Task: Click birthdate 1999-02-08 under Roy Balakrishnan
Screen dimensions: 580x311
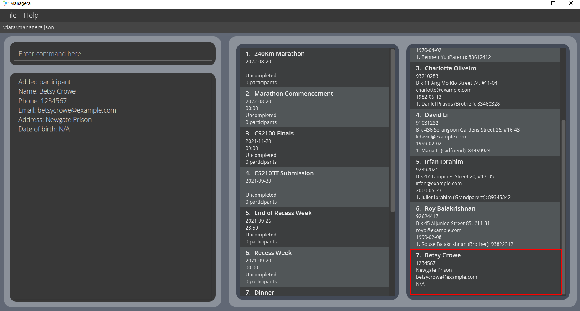Action: pos(428,237)
